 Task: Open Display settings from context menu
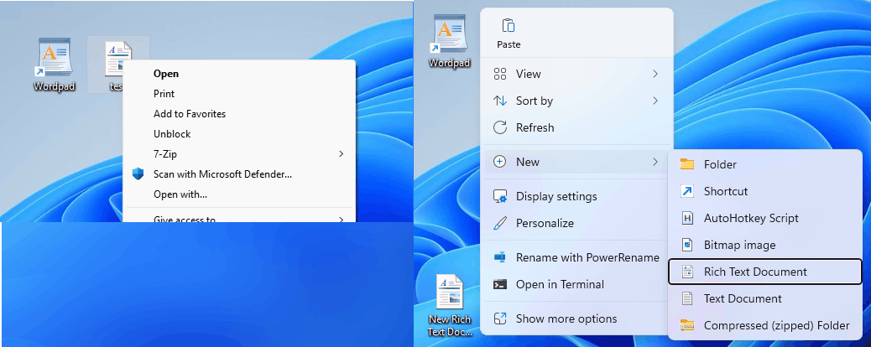[555, 196]
